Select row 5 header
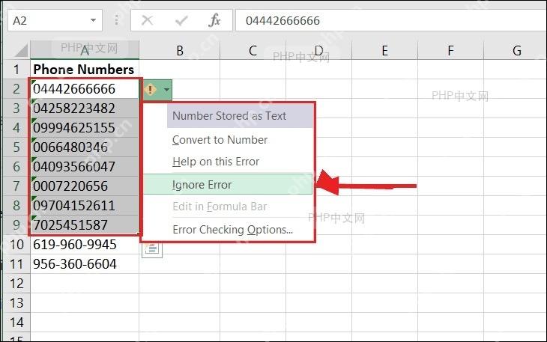Screen dimensions: 547x342 coord(16,147)
